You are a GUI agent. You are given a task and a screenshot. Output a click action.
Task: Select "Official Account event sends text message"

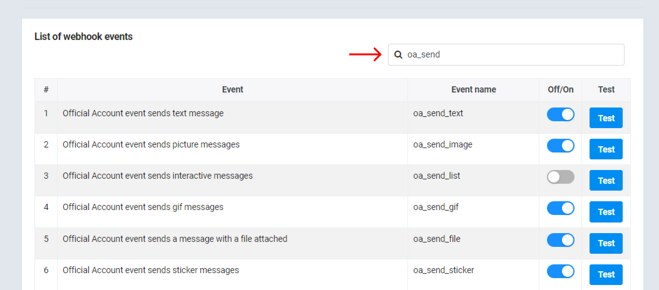(x=143, y=113)
